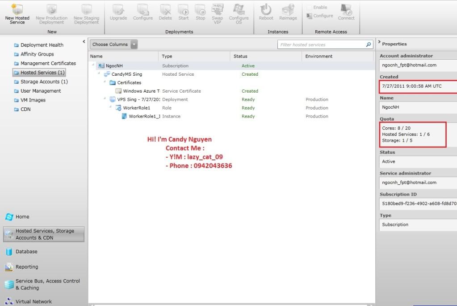
Task: Select the Windows Azure service certificate row
Action: pos(231,91)
